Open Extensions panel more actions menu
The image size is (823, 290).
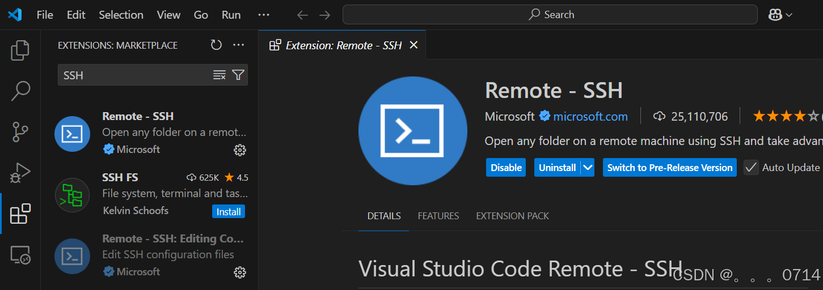239,45
